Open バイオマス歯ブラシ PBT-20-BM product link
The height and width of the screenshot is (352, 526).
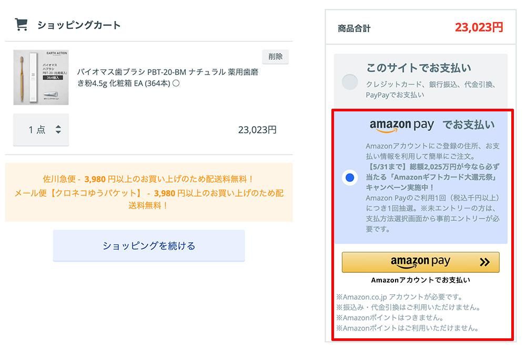click(x=167, y=77)
